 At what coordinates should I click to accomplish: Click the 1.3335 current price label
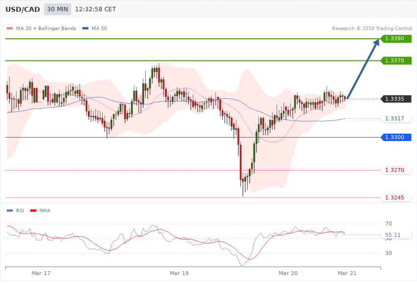(x=396, y=99)
